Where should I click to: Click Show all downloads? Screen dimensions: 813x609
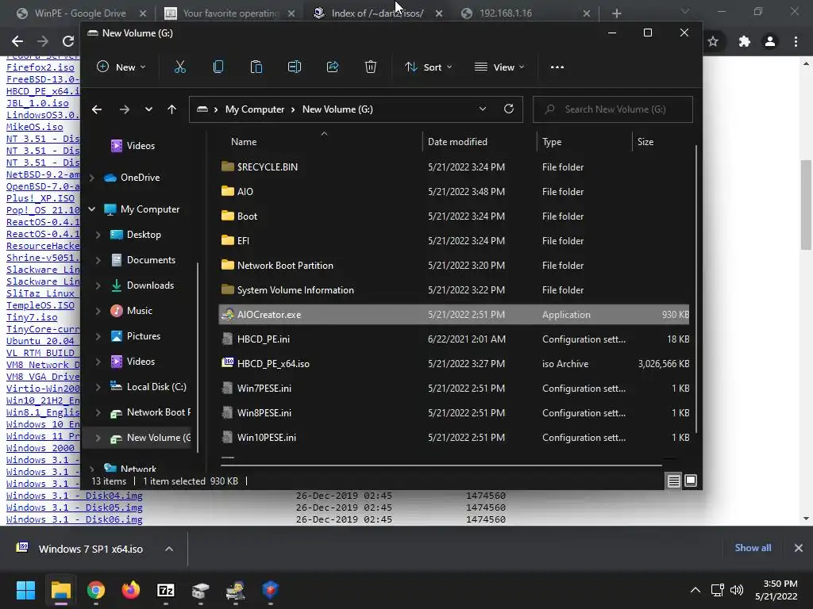753,548
